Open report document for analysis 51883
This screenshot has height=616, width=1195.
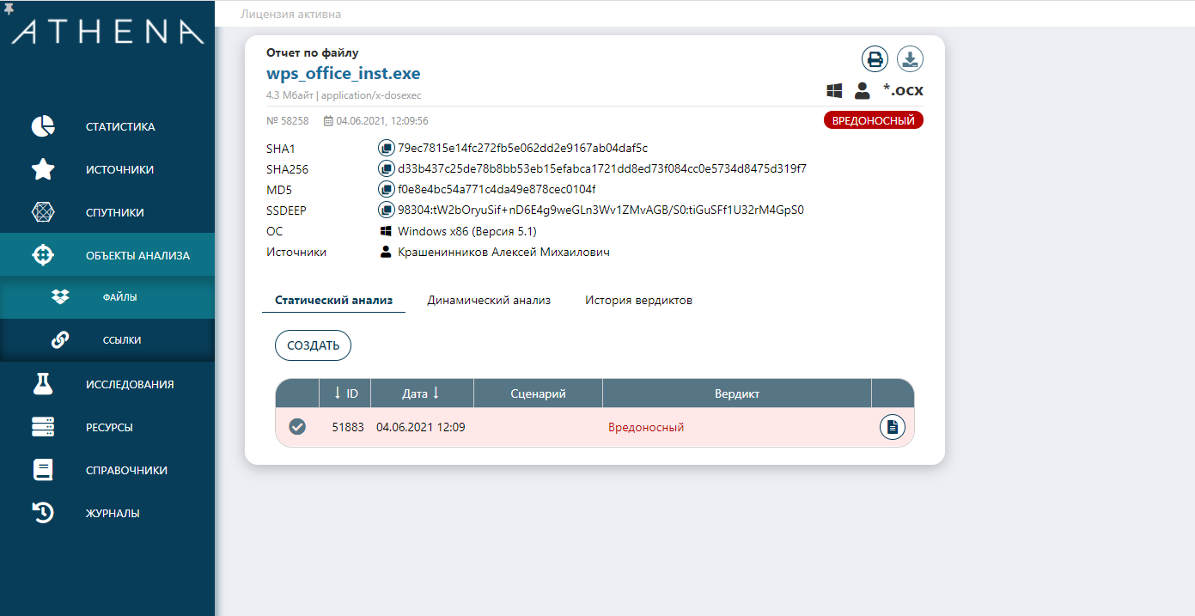click(x=893, y=427)
